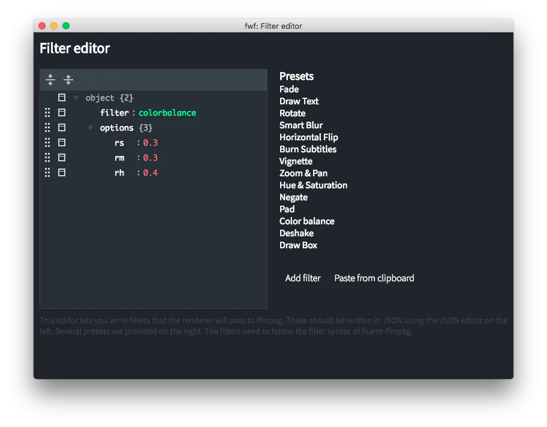Pick the Color balance preset

click(x=307, y=221)
